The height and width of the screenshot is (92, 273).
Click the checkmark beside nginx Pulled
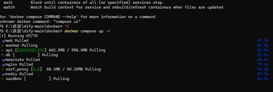click(x=4, y=65)
